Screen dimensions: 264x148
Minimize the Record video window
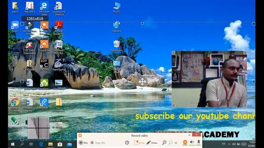pyautogui.click(x=190, y=135)
